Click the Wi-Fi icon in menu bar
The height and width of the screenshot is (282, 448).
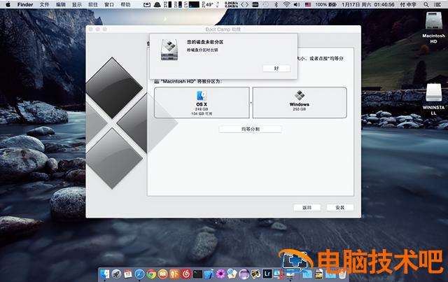(x=286, y=5)
